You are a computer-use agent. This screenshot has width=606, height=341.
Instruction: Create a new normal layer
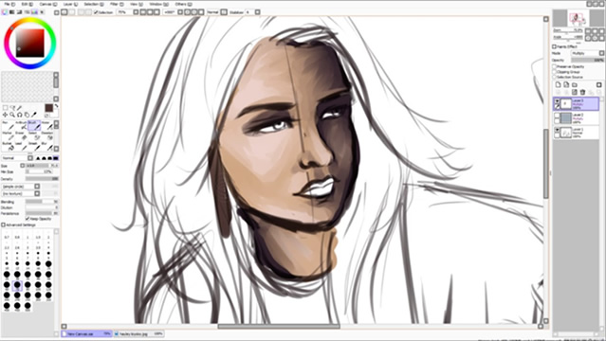coord(558,84)
